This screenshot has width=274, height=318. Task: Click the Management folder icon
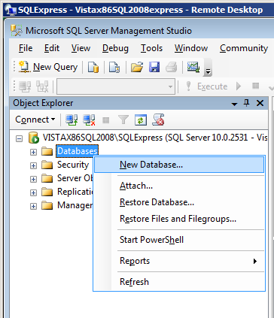pyautogui.click(x=47, y=206)
